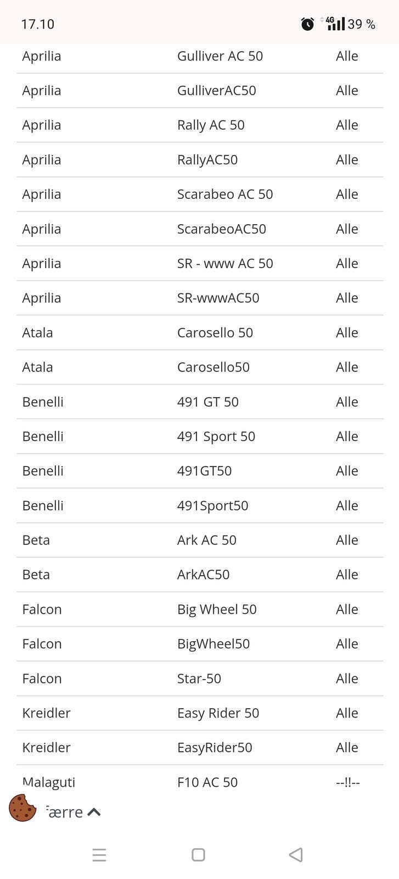This screenshot has width=399, height=879.
Task: Tap the Android recent apps icon
Action: point(99,855)
